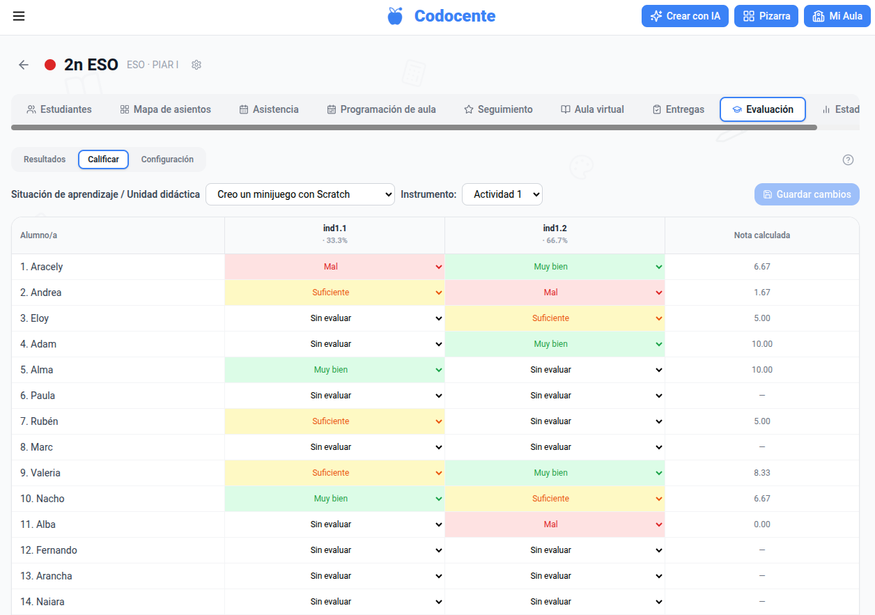Screen dimensions: 875x615
Task: Select student name 12. Fernando
Action: (x=49, y=550)
